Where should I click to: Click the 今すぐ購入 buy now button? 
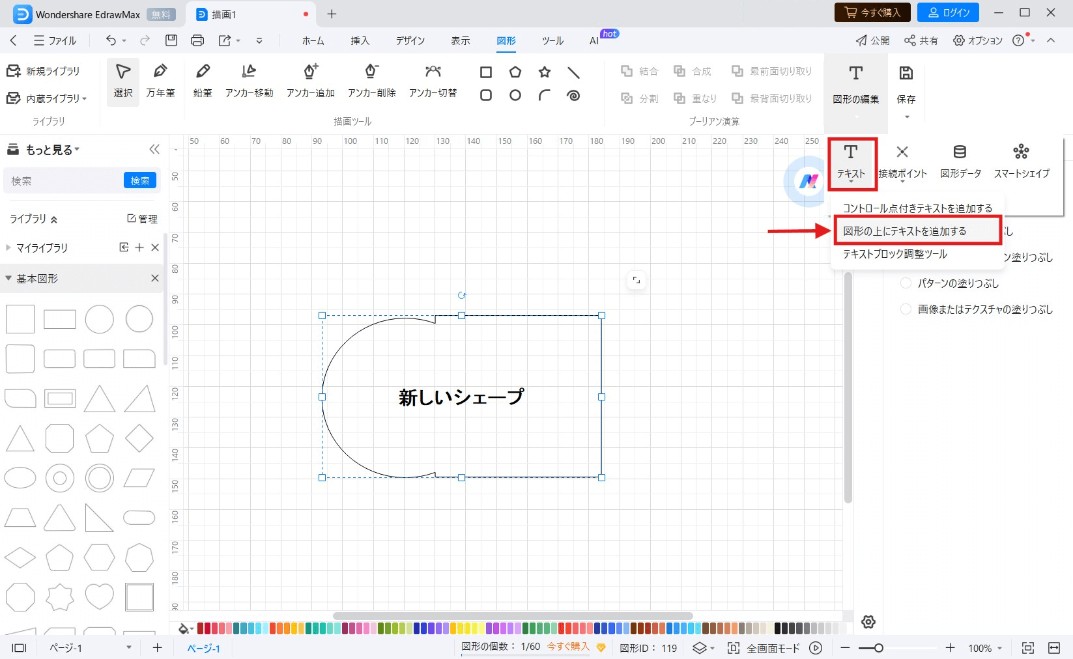point(872,12)
